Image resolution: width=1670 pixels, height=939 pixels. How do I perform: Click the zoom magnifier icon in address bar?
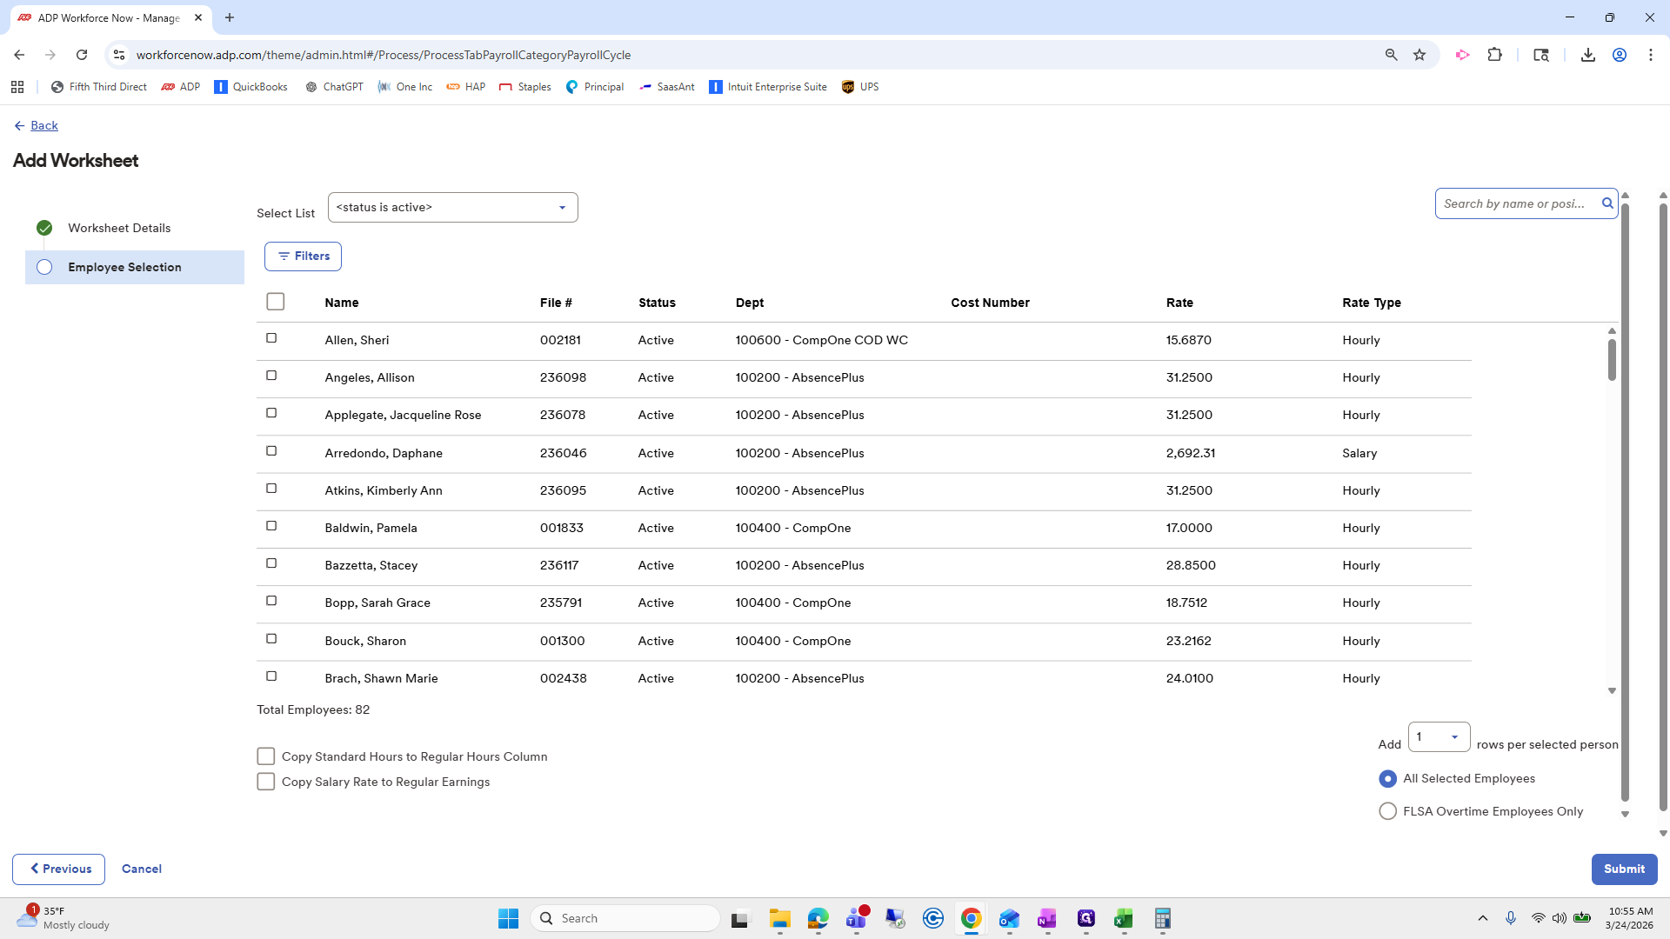1391,55
